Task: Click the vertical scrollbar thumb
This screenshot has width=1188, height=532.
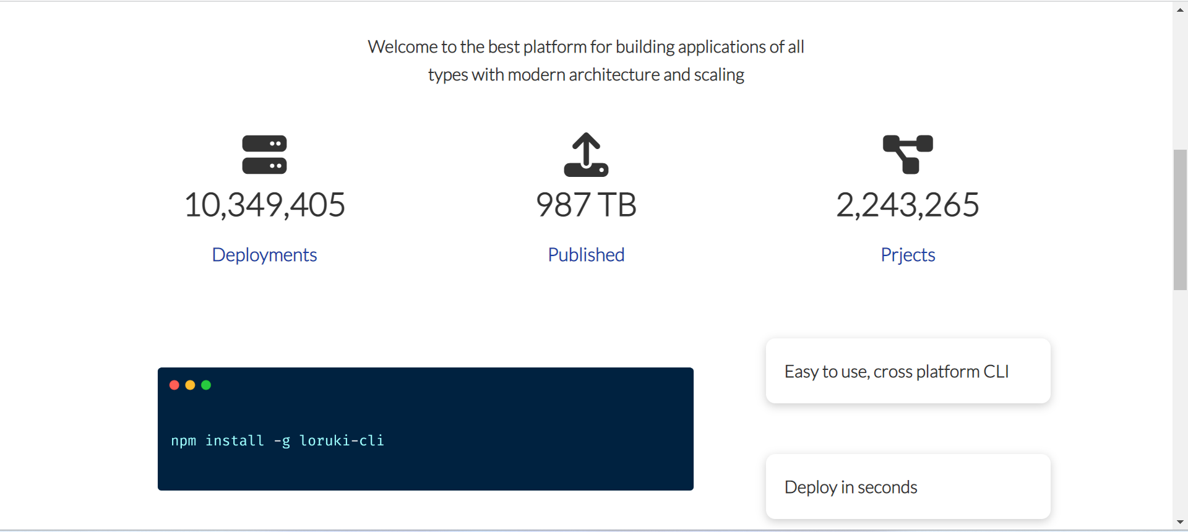Action: point(1180,220)
